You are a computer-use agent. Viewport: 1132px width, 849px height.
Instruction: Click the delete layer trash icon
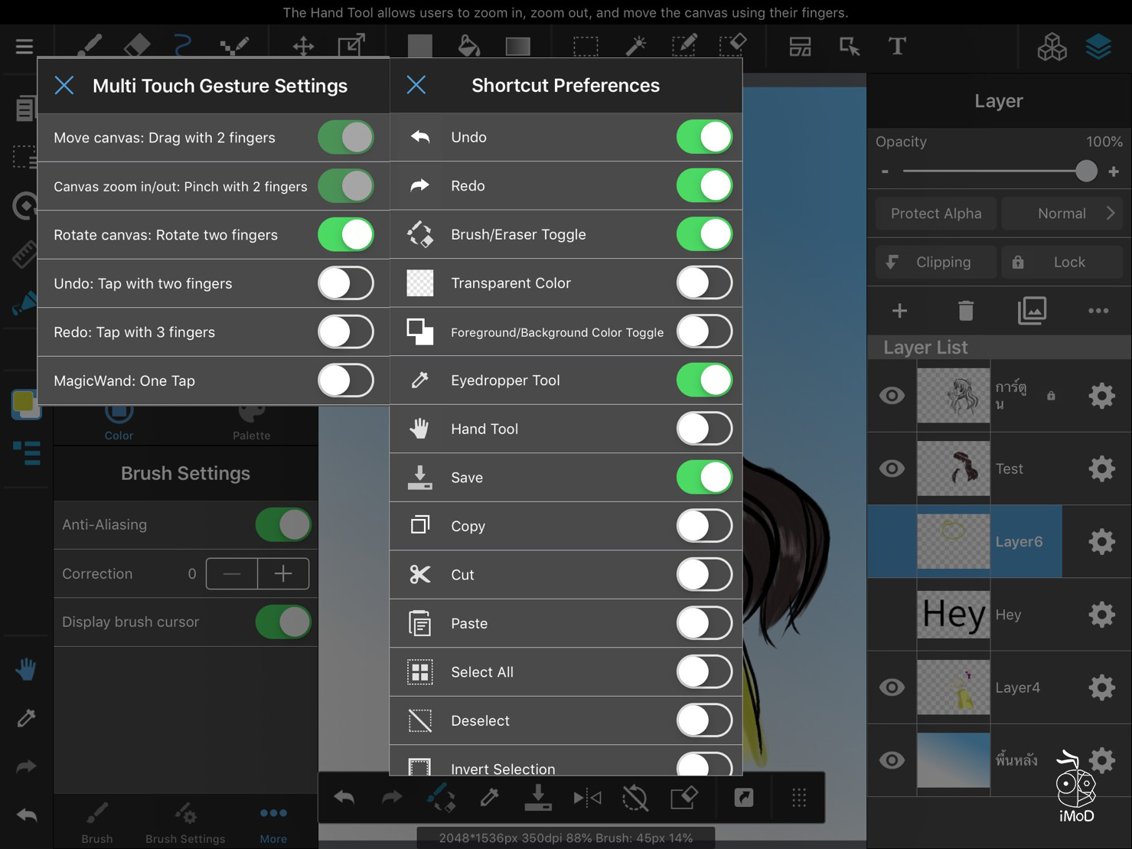coord(965,311)
